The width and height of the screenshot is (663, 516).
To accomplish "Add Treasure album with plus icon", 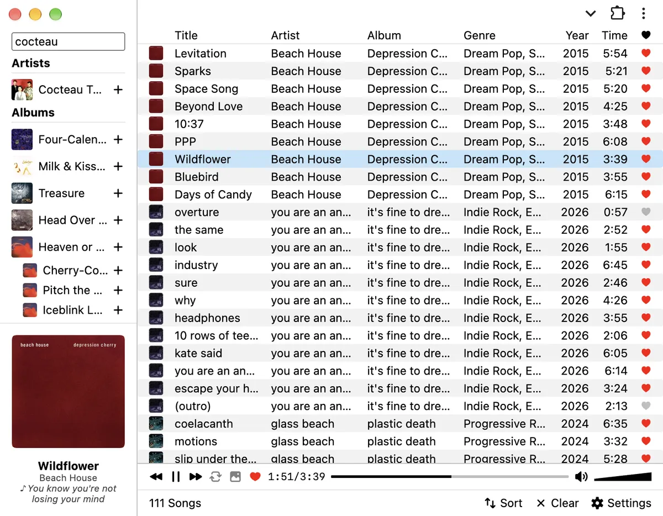I will coord(118,193).
